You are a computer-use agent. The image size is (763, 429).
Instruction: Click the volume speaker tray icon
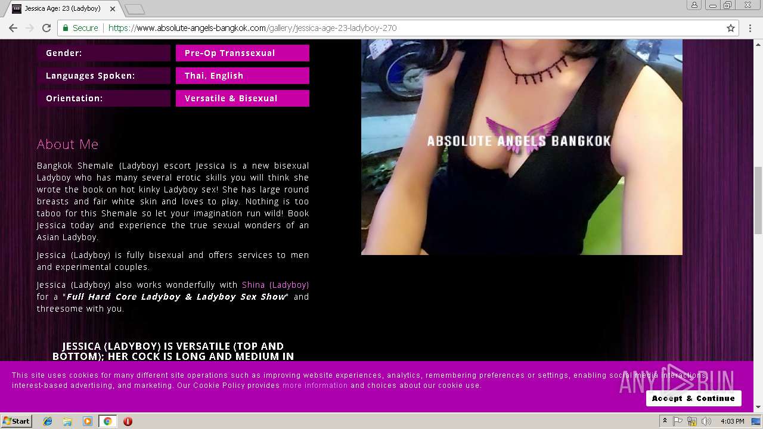tap(706, 421)
